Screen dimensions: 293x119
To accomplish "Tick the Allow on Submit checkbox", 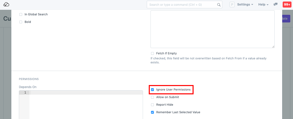I will 153,97.
